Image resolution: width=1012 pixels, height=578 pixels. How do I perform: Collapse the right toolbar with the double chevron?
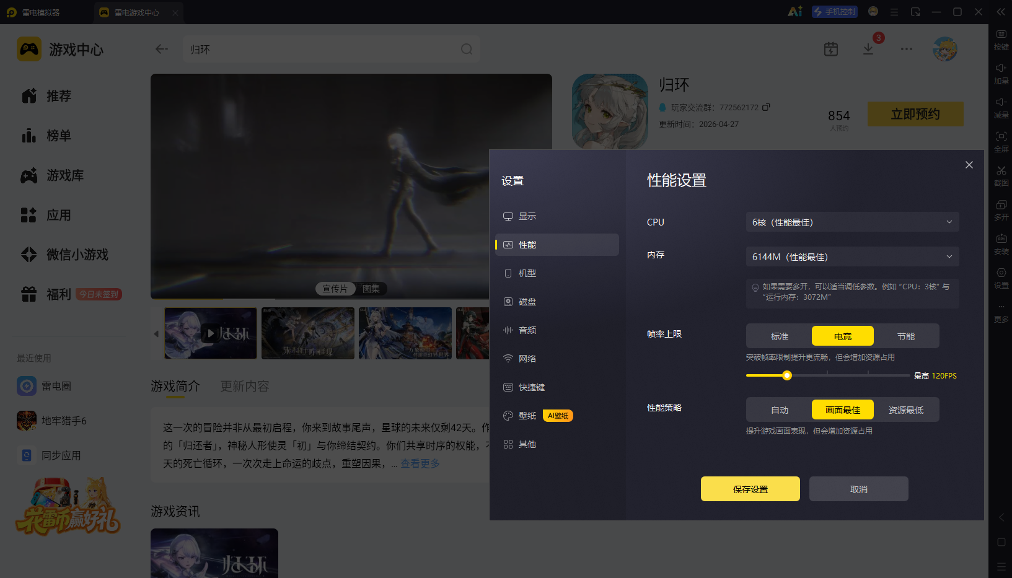pyautogui.click(x=1001, y=12)
